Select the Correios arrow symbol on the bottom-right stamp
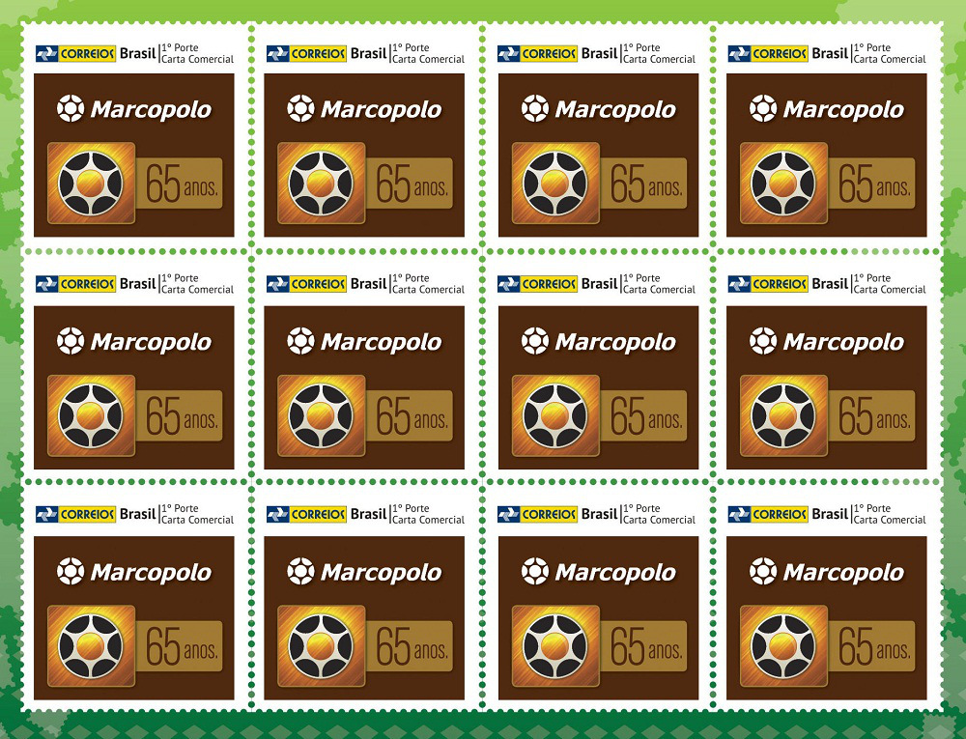Screen dimensions: 966x739 (738, 512)
